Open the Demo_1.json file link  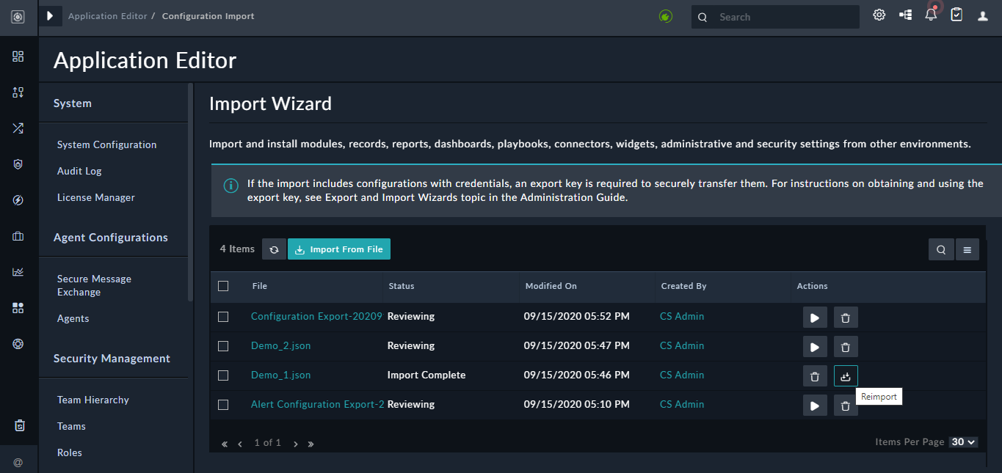click(280, 375)
